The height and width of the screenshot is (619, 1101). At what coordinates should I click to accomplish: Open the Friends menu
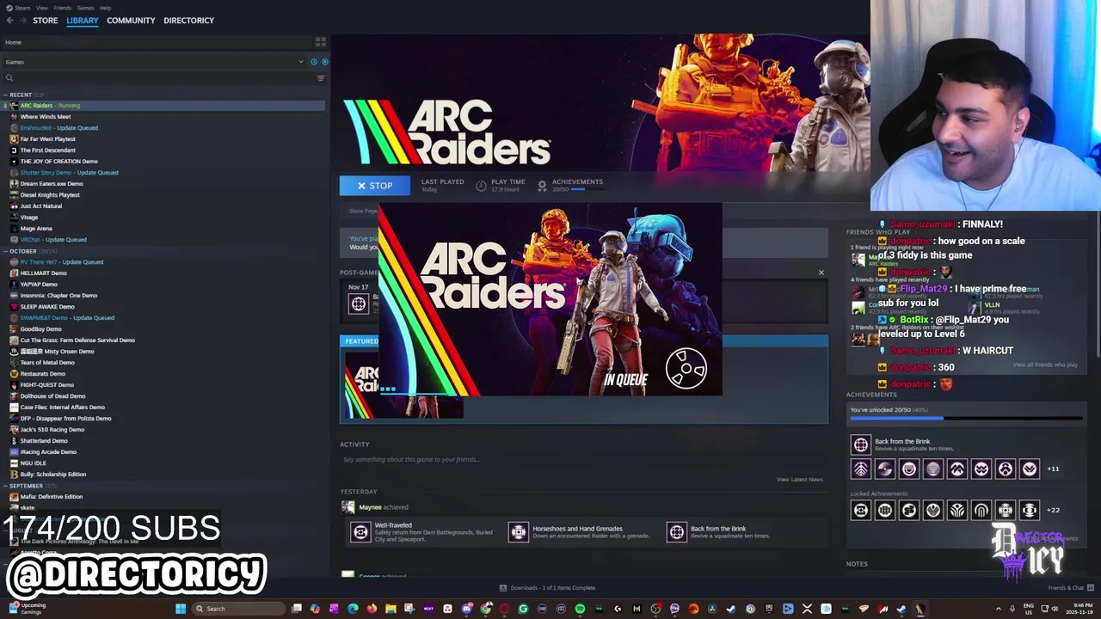point(63,8)
